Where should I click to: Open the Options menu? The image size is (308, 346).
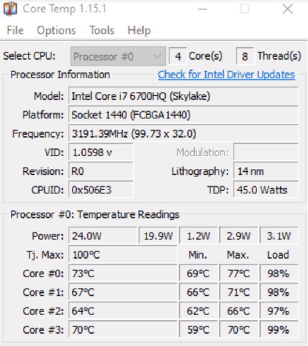pyautogui.click(x=56, y=30)
